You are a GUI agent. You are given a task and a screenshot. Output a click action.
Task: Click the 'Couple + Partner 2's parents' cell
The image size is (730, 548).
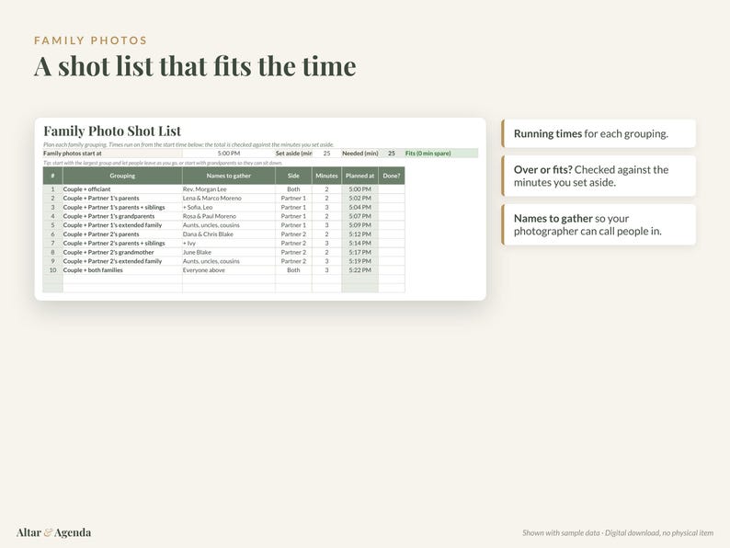tap(122, 234)
